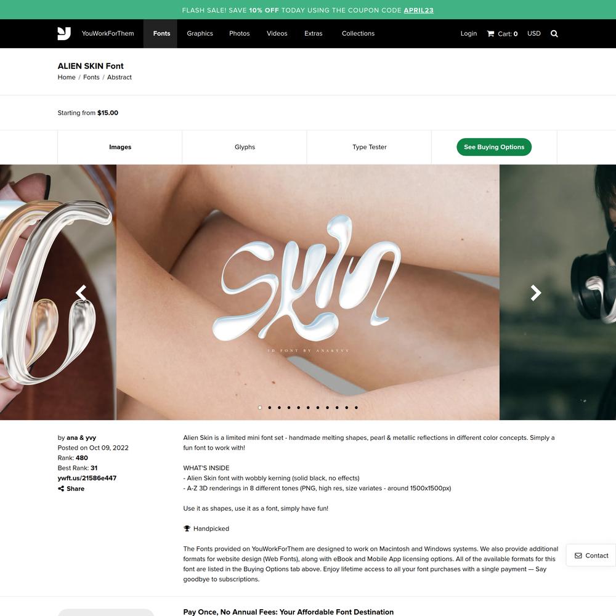Screen dimensions: 616x616
Task: Open the Graphics navigation menu
Action: [x=200, y=34]
